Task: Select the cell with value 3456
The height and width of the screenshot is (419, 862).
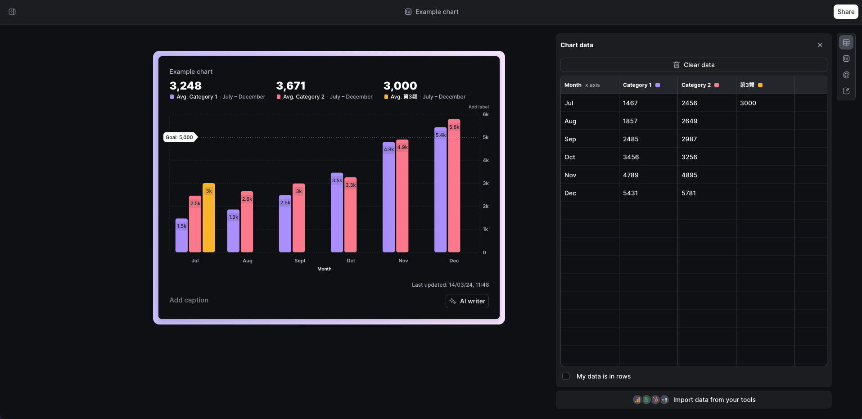Action: (x=648, y=157)
